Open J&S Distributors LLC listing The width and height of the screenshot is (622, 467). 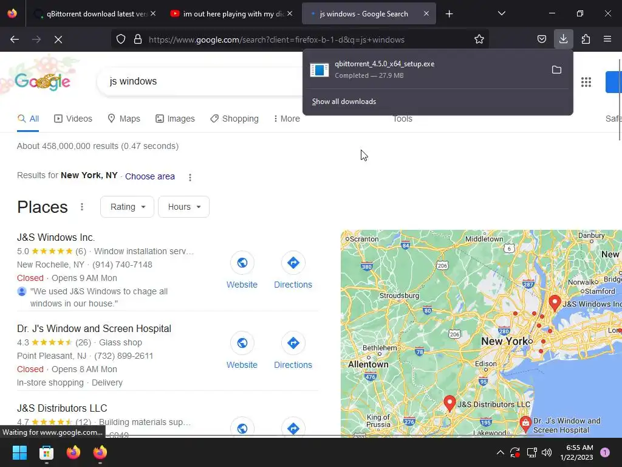point(62,408)
